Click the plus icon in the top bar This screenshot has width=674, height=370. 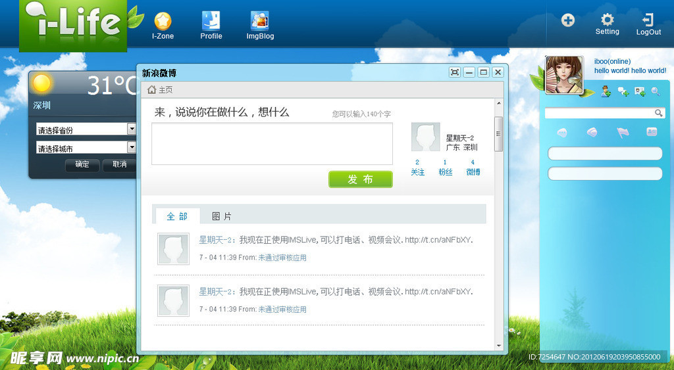pyautogui.click(x=567, y=20)
